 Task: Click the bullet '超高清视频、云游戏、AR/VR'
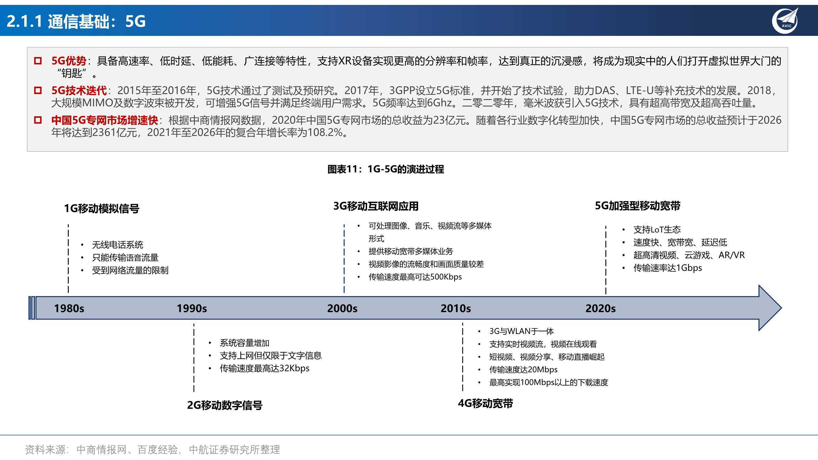pyautogui.click(x=689, y=255)
